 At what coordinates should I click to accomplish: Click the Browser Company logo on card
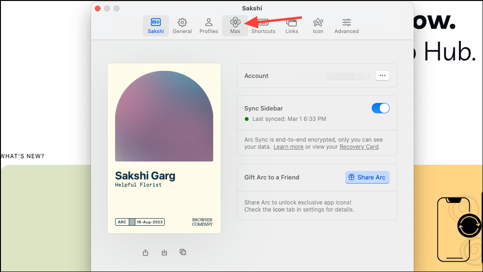coord(202,222)
